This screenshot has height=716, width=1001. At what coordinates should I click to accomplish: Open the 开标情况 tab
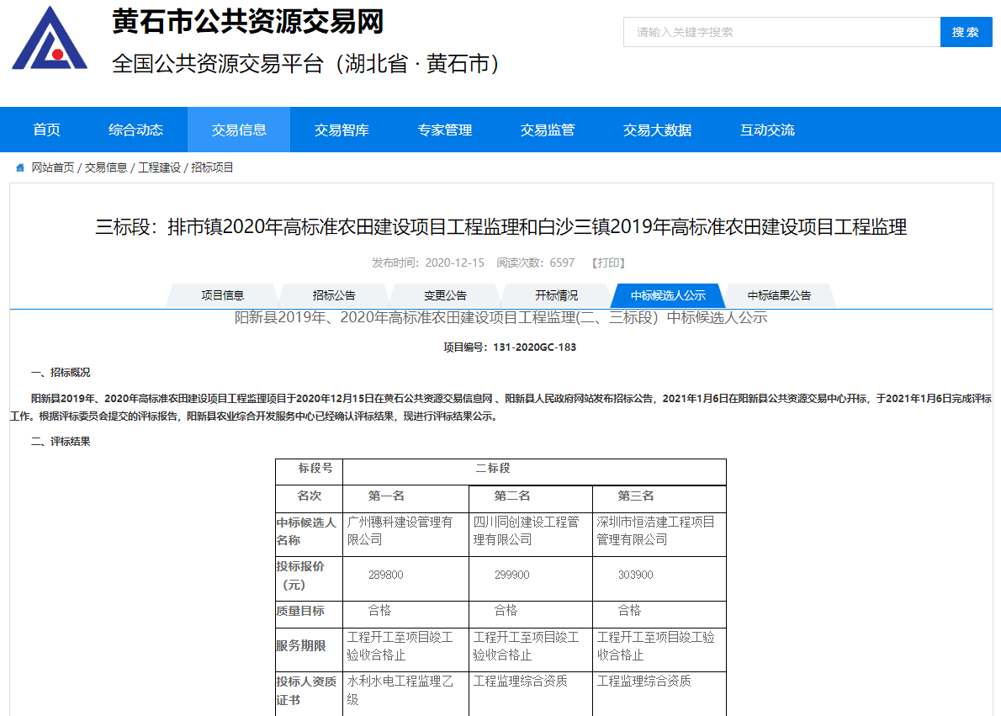pyautogui.click(x=556, y=295)
